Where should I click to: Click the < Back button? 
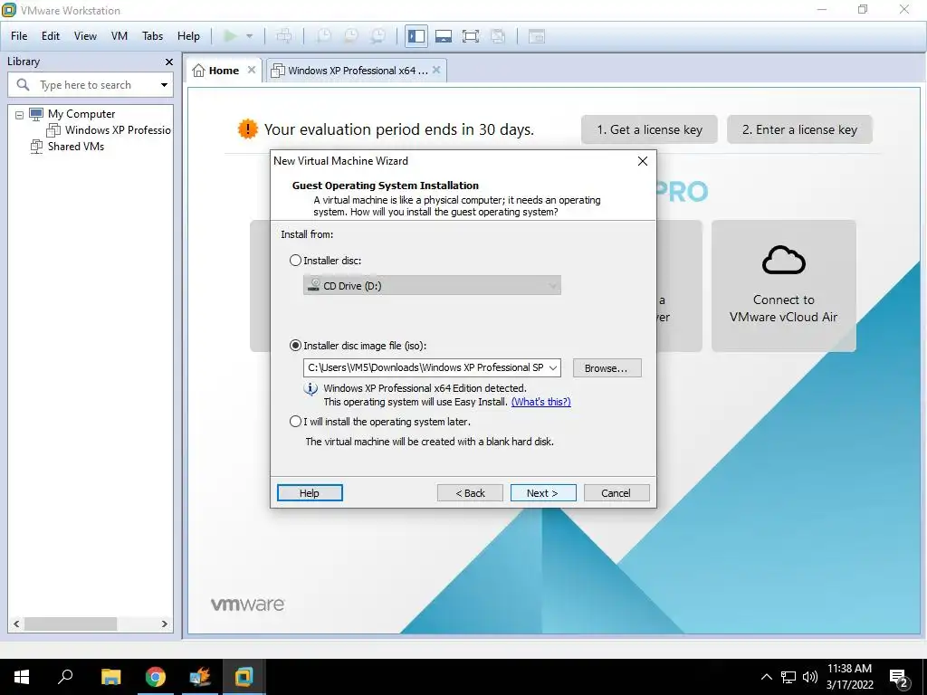tap(470, 493)
